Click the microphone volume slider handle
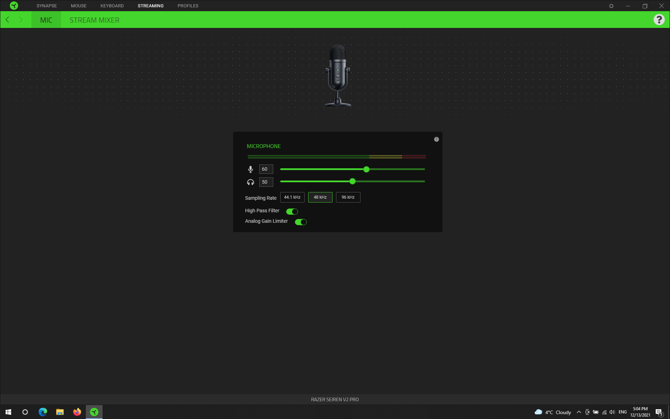Screen dimensions: 670x419 tap(366, 169)
